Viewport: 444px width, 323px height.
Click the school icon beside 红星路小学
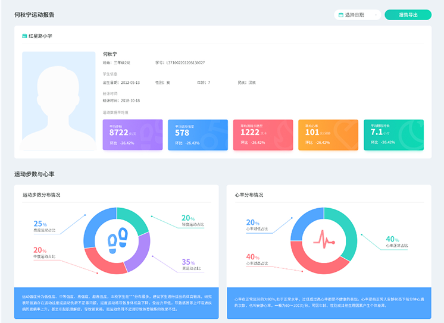(24, 36)
